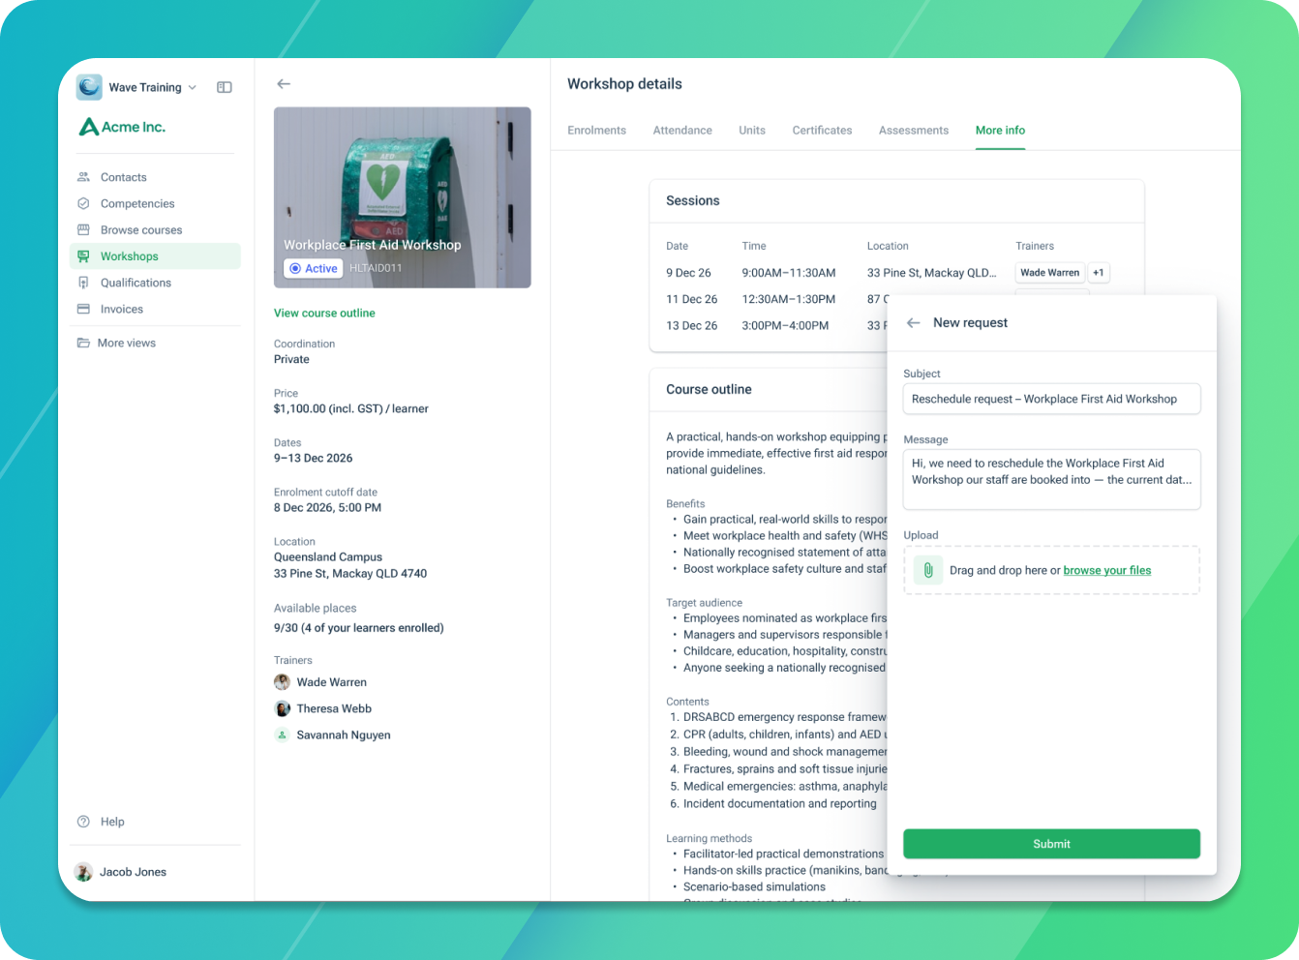Click the Acme Inc. logo
This screenshot has height=960, width=1299.
[x=122, y=127]
